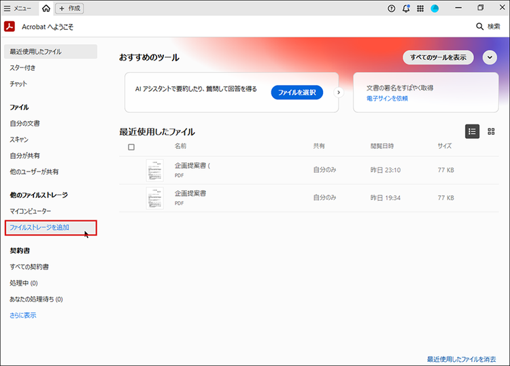
Task: Click the help question mark icon
Action: click(x=391, y=8)
